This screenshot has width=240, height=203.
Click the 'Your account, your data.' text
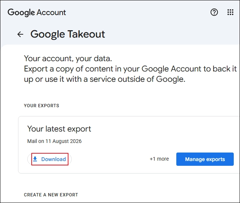click(68, 59)
